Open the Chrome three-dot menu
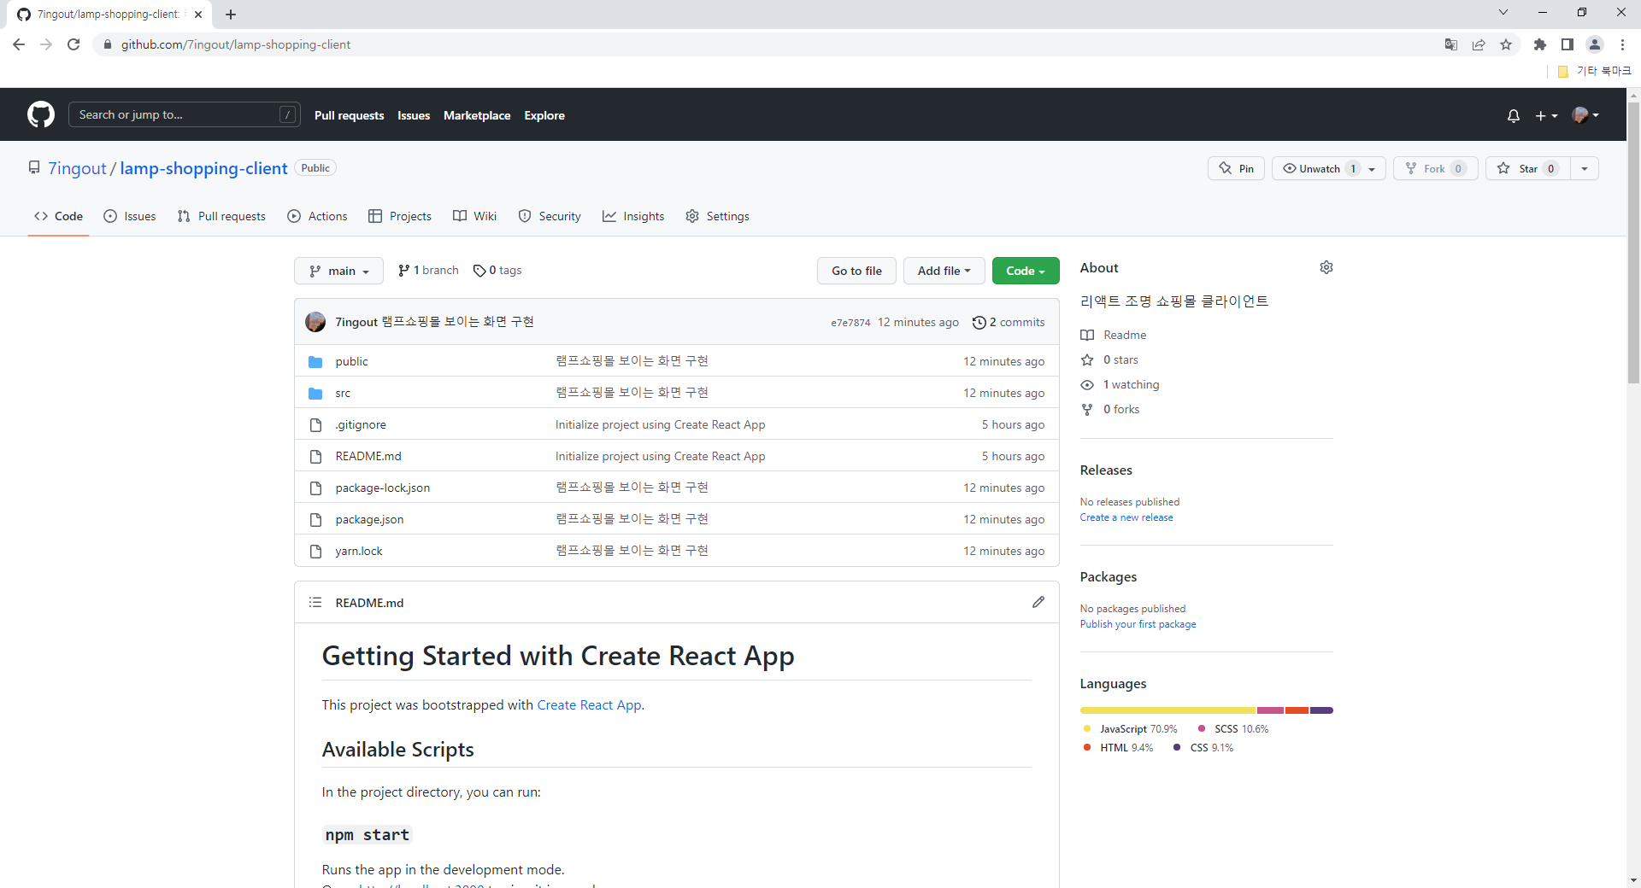 click(x=1622, y=44)
